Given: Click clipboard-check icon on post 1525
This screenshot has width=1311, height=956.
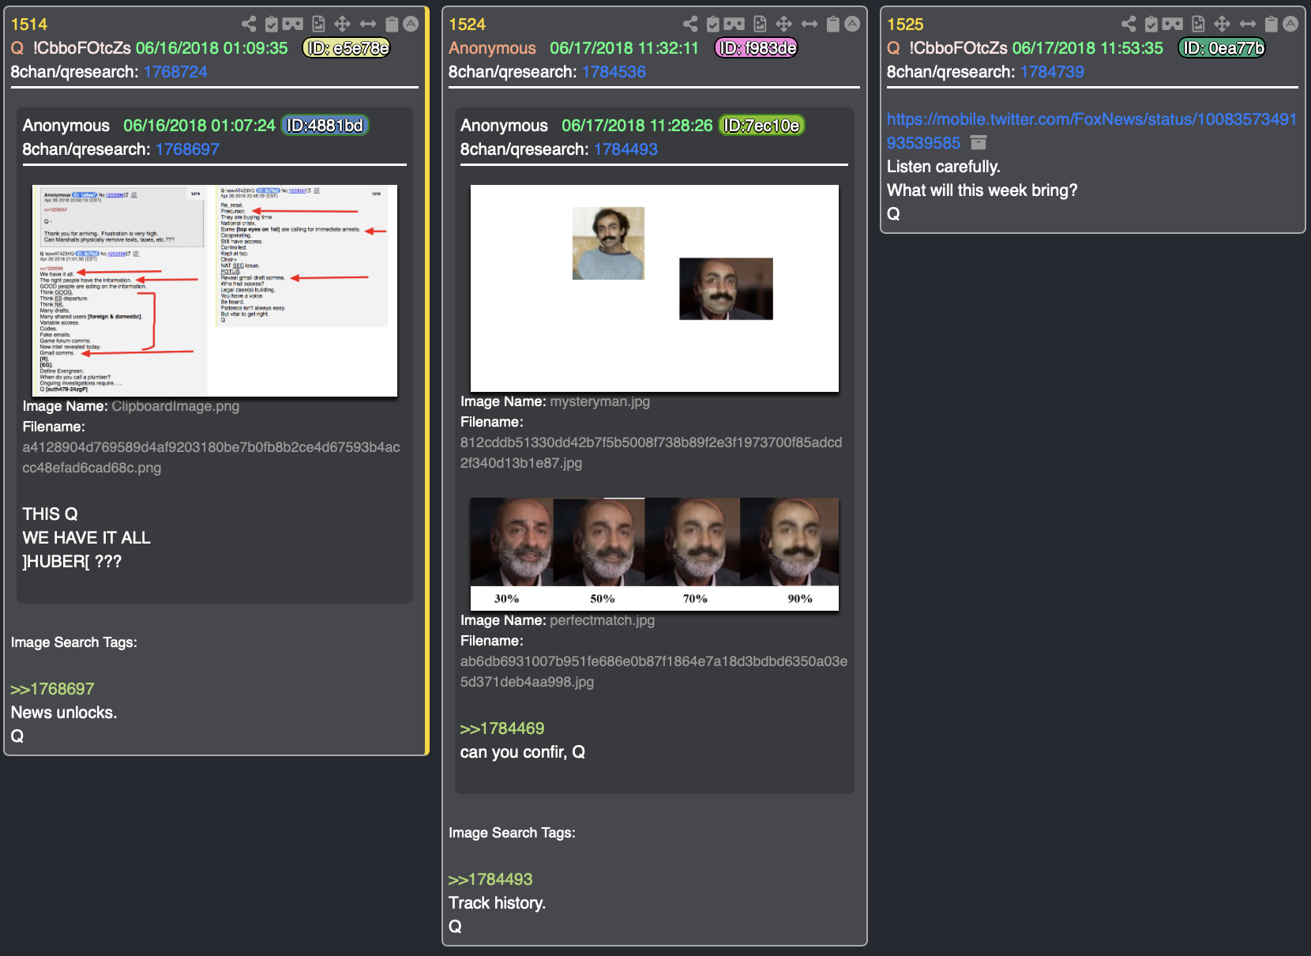Looking at the screenshot, I should coord(1151,24).
